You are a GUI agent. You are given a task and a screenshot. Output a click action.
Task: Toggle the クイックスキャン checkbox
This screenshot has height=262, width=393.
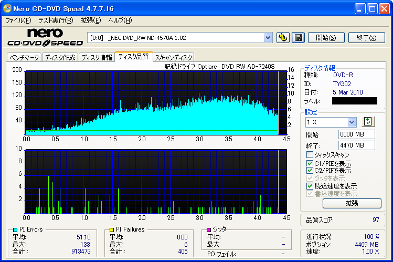point(310,154)
